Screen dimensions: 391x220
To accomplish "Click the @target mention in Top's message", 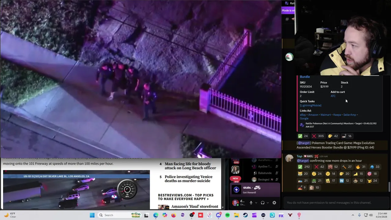I will click(303, 161).
